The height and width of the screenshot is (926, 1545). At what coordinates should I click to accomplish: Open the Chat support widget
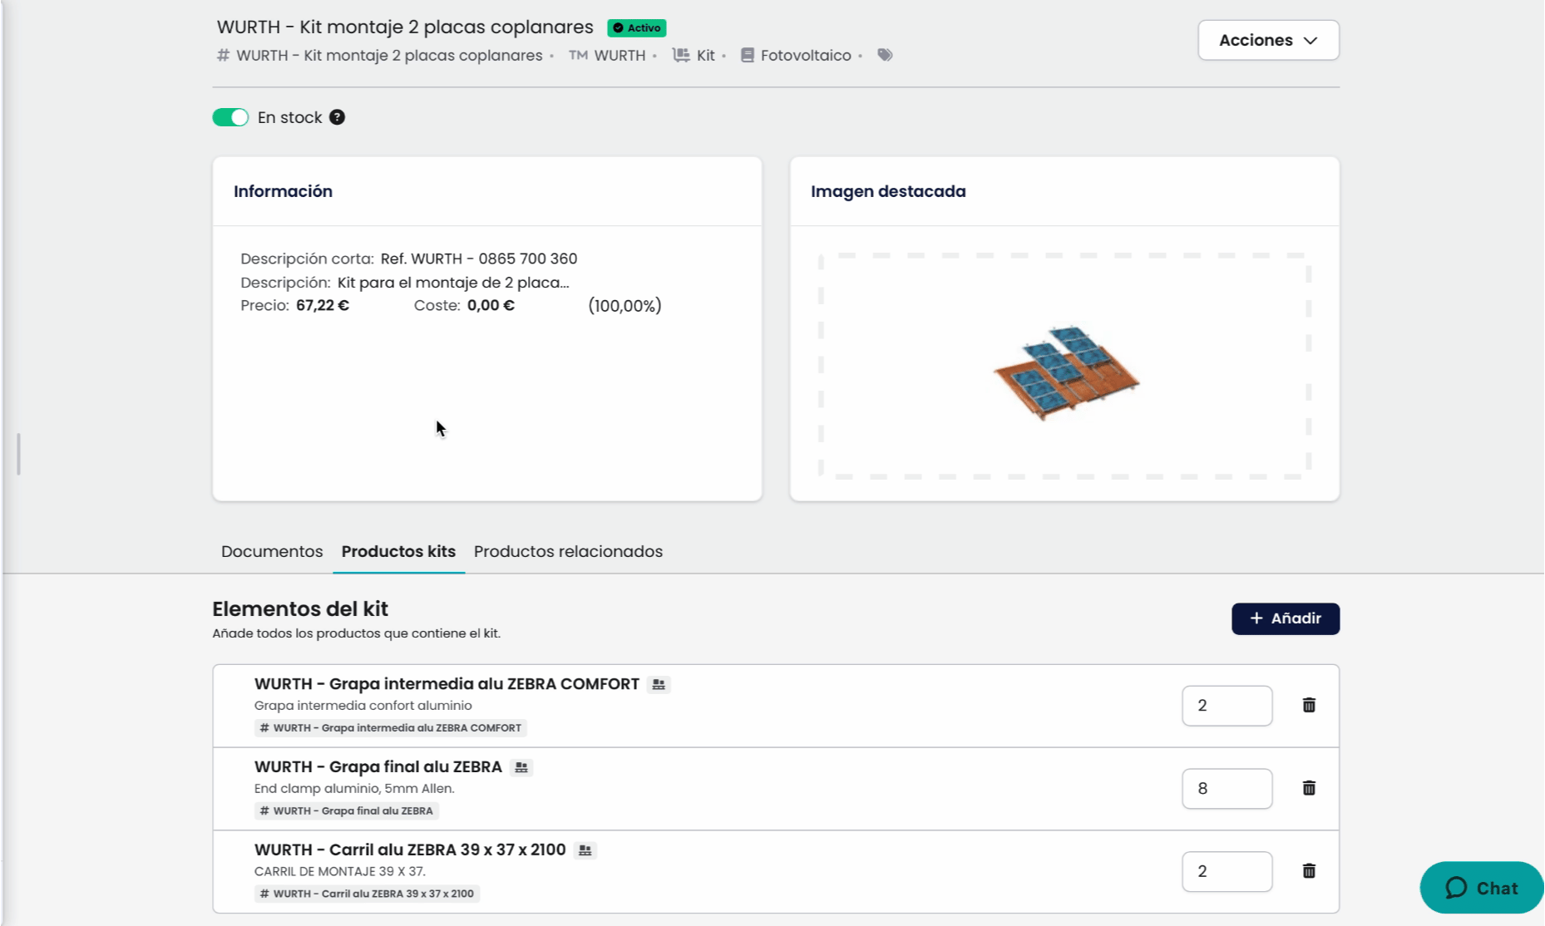tap(1482, 888)
